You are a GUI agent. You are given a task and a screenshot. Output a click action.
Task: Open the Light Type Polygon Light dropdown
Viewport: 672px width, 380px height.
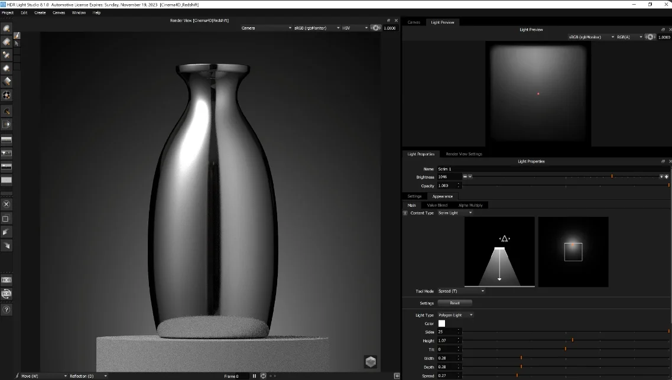click(x=455, y=315)
